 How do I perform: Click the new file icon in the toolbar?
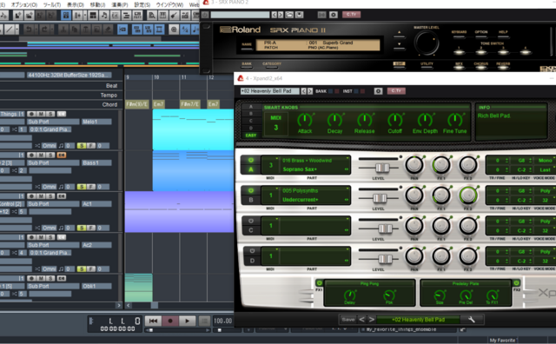18,16
